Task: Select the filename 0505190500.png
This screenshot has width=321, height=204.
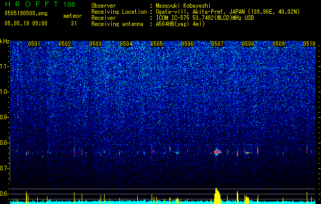Action: click(x=26, y=14)
